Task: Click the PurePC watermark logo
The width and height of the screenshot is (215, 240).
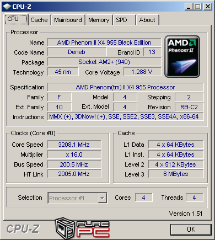Action: click(x=82, y=228)
